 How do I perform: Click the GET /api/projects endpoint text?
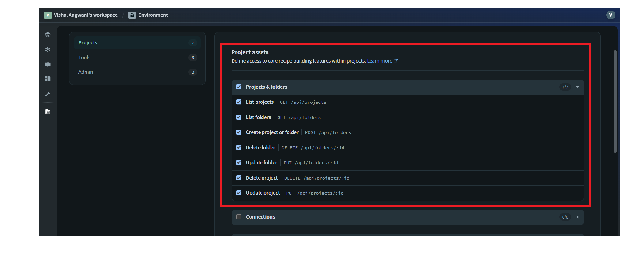[x=303, y=102]
